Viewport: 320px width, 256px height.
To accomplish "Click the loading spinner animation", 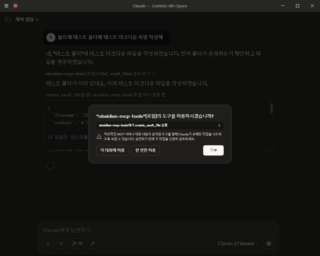I will 51,165.
